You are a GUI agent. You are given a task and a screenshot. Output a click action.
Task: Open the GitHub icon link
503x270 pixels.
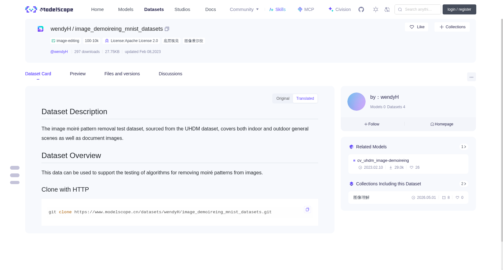pyautogui.click(x=361, y=9)
